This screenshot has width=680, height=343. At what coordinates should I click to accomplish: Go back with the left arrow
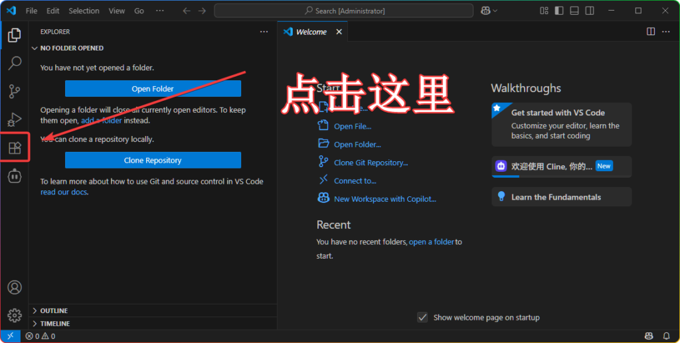coord(187,11)
